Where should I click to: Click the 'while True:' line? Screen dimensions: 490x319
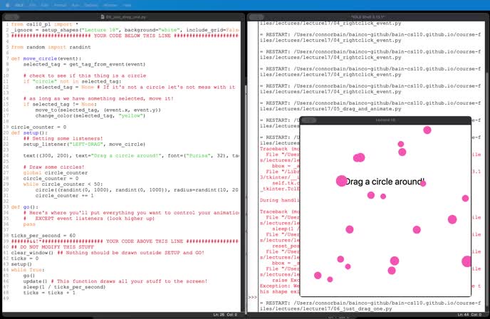[x=28, y=270]
